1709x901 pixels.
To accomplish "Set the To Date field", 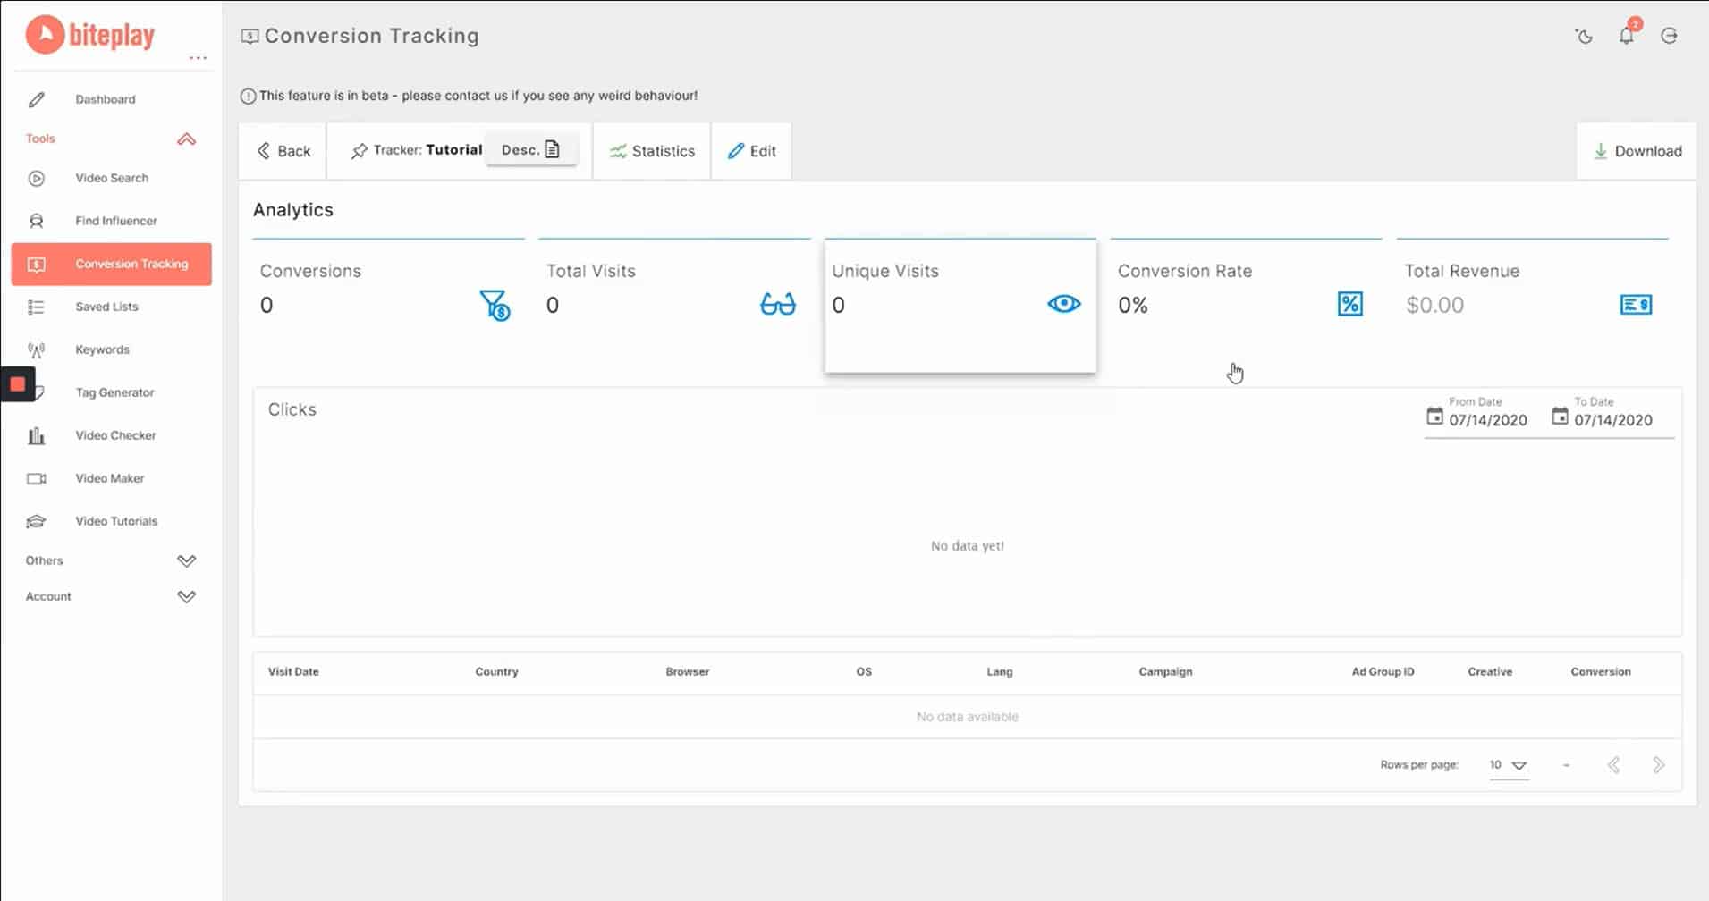I will pos(1612,417).
